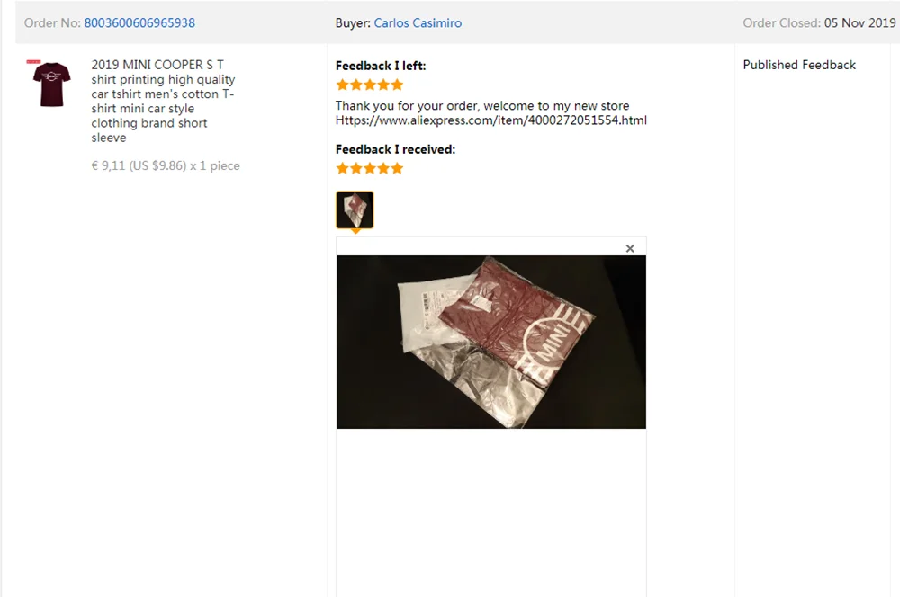Click the Thank you for your order comment

coord(482,105)
